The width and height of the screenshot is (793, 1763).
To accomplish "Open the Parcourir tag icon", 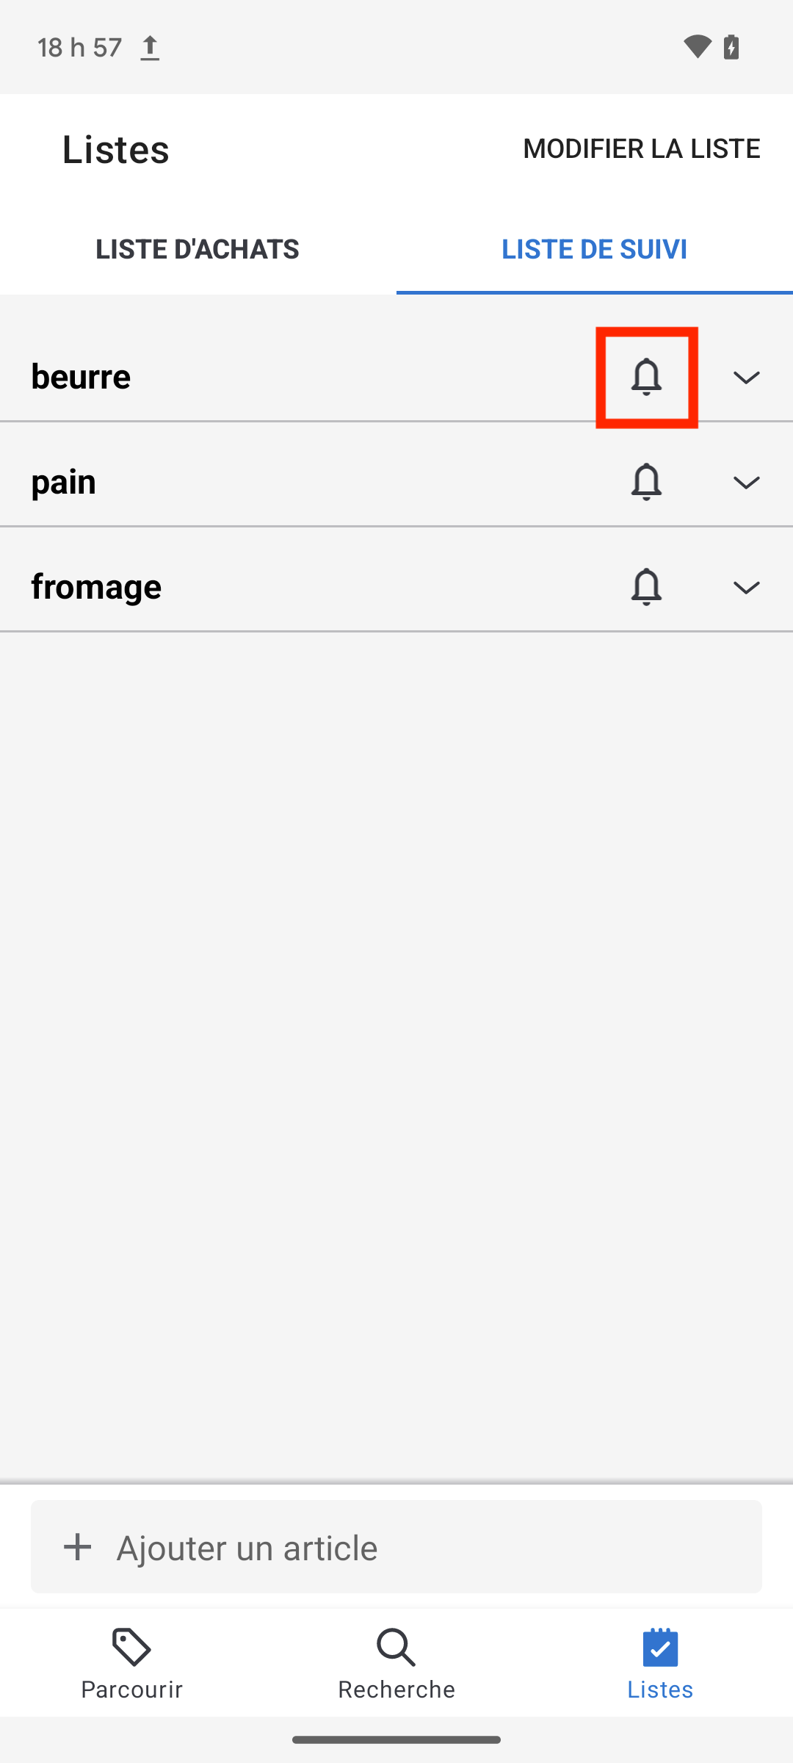I will point(132,1647).
